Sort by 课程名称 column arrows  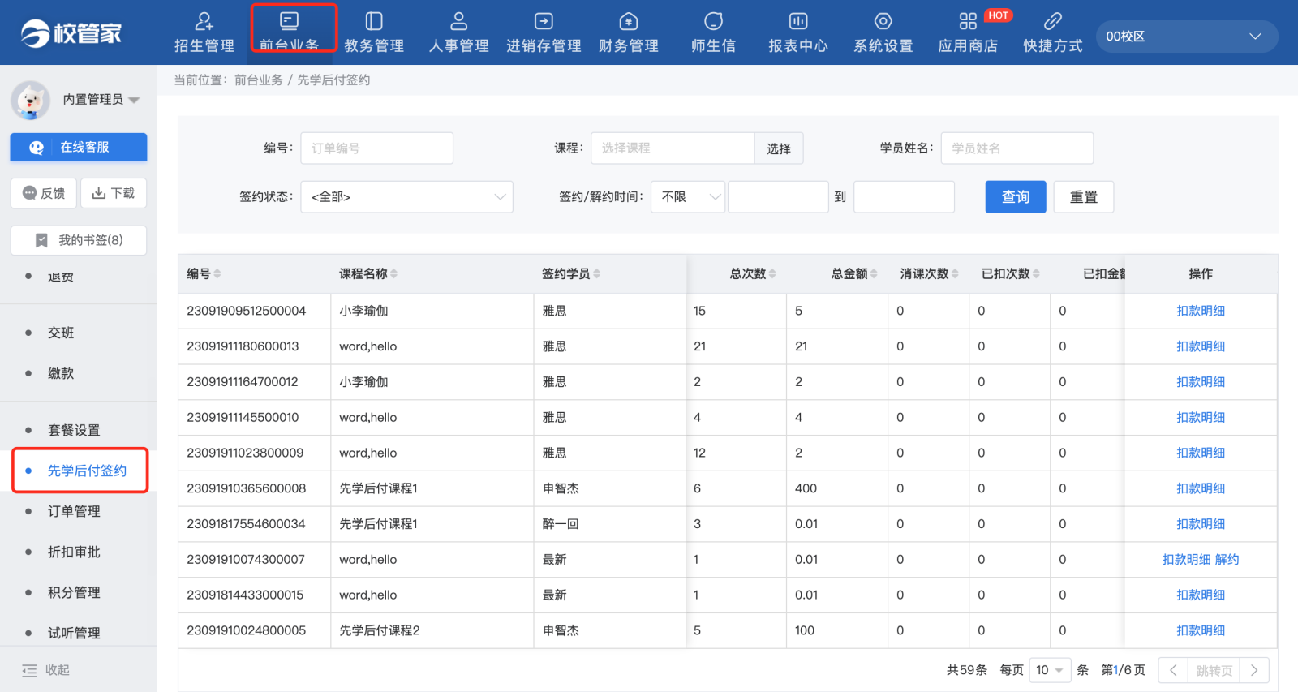point(393,274)
